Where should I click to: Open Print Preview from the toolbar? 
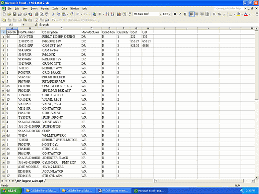[x=41, y=14]
